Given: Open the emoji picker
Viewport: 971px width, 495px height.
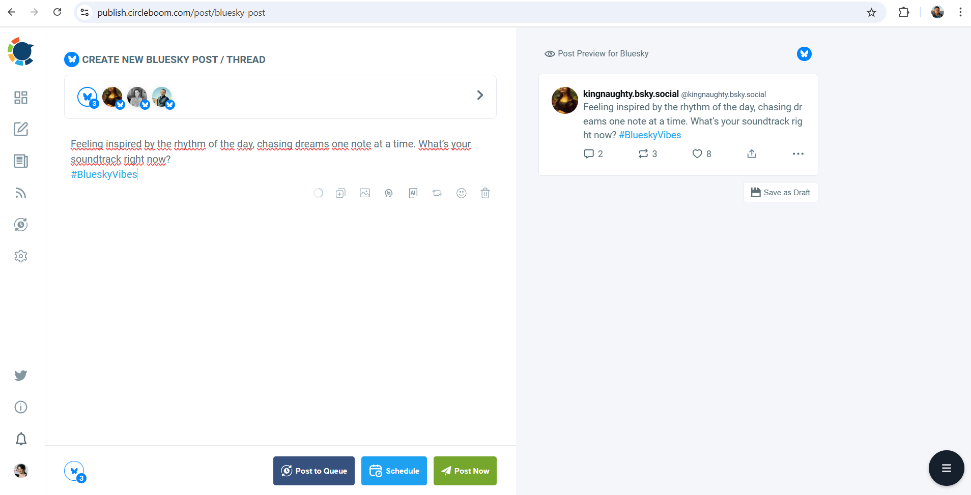Looking at the screenshot, I should coord(462,193).
